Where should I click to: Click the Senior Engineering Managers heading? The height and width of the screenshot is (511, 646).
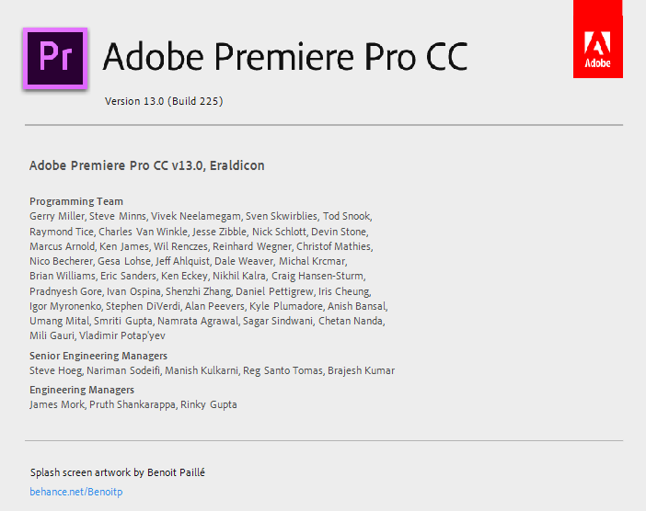(98, 356)
